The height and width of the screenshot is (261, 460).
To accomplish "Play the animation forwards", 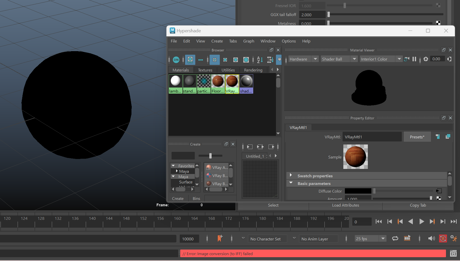I will click(x=421, y=222).
